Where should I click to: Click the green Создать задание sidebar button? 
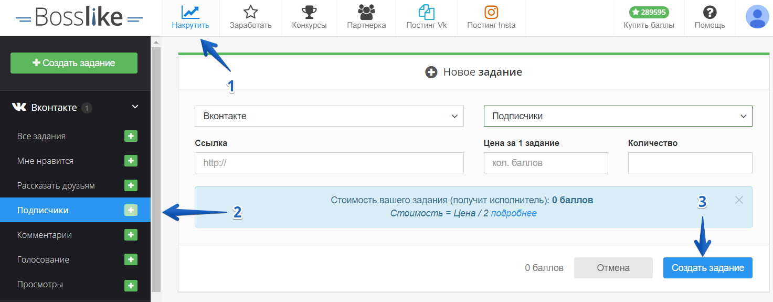(x=74, y=63)
